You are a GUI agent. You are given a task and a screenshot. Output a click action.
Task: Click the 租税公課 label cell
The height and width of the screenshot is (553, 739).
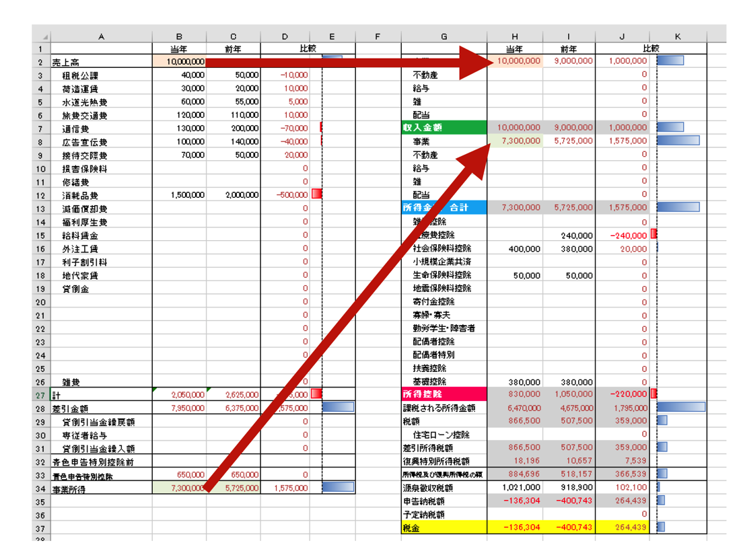(102, 75)
